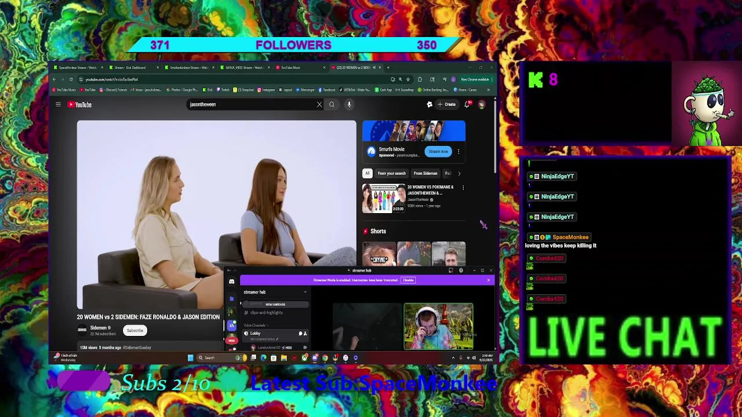Click the Create button on YouTube
Screen dimensions: 742x417
point(446,104)
